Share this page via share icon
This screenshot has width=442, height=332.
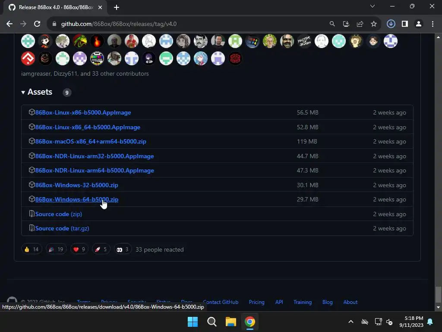[x=360, y=24]
